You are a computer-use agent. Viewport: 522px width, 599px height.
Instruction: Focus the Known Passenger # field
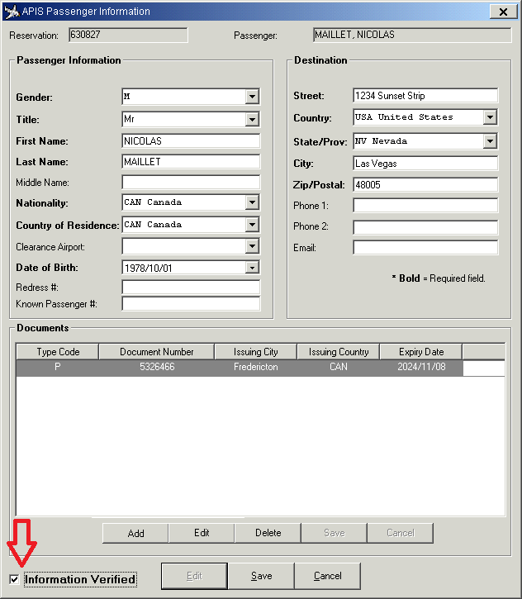click(191, 304)
